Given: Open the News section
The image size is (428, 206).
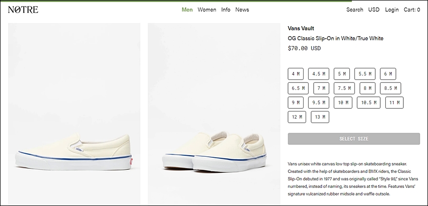Looking at the screenshot, I should 242,10.
